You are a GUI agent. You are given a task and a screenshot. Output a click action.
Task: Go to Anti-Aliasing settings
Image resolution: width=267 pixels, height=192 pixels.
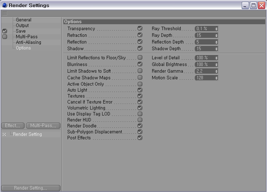tap(29, 42)
